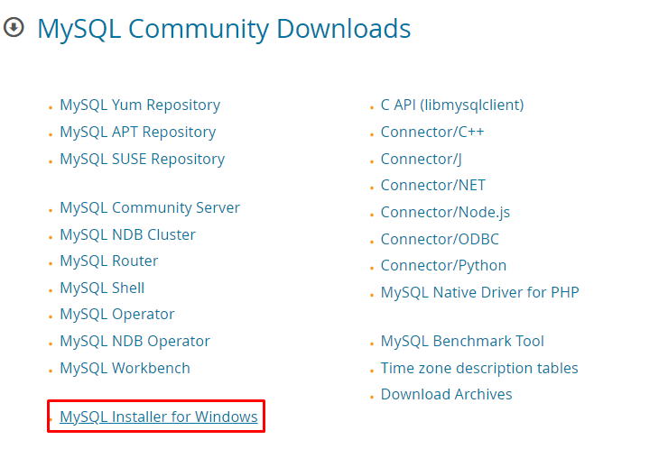Visit the MySQL Router download page
This screenshot has width=668, height=458.
tap(108, 261)
